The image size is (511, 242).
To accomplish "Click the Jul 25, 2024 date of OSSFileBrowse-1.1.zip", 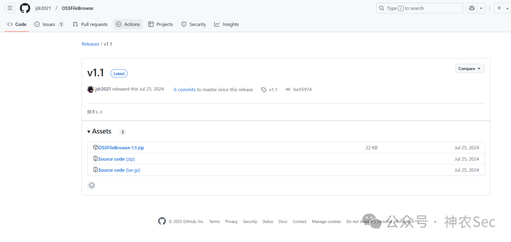I will click(x=467, y=148).
